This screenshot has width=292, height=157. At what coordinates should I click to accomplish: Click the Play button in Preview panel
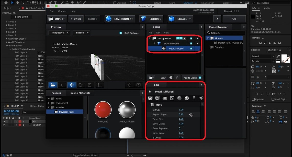coord(270,43)
